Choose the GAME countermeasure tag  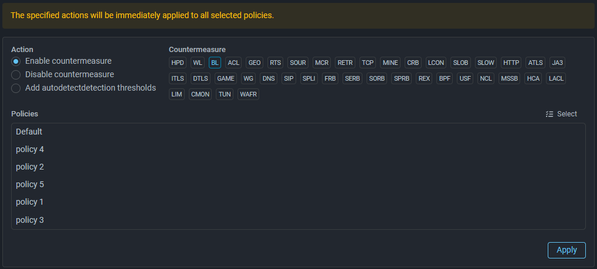coord(226,78)
